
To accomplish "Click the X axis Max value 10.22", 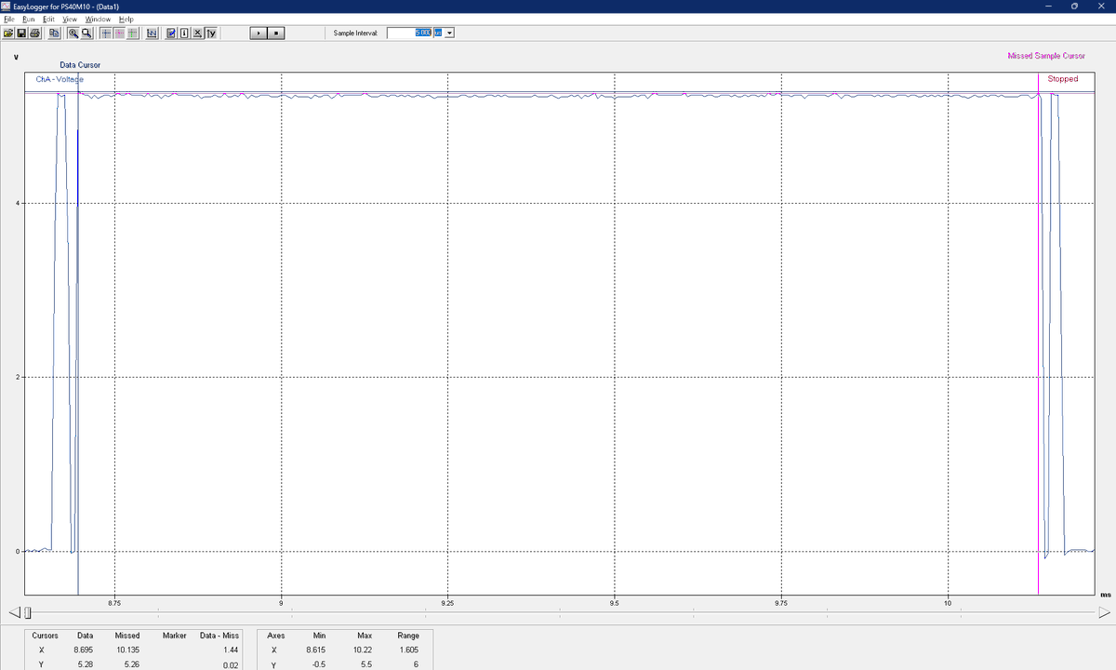I will click(x=363, y=649).
